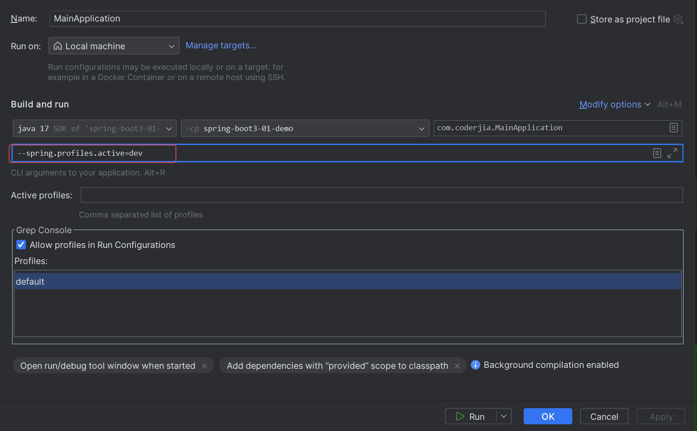Open the Run on Local machine dropdown
Viewport: 697px width, 431px height.
114,46
